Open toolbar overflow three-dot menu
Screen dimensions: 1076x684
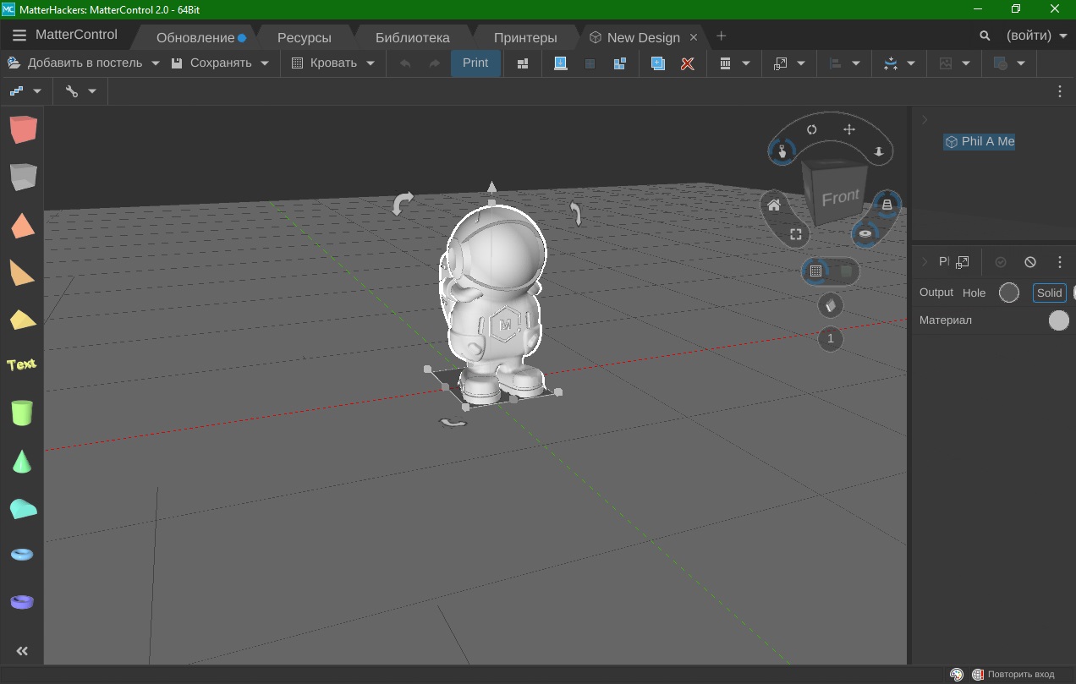tap(1060, 91)
